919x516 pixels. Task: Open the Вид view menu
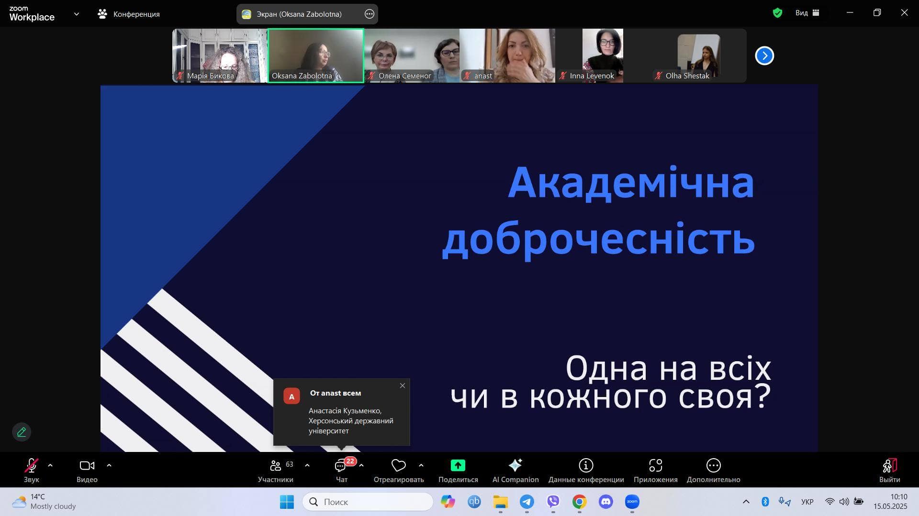pos(807,13)
